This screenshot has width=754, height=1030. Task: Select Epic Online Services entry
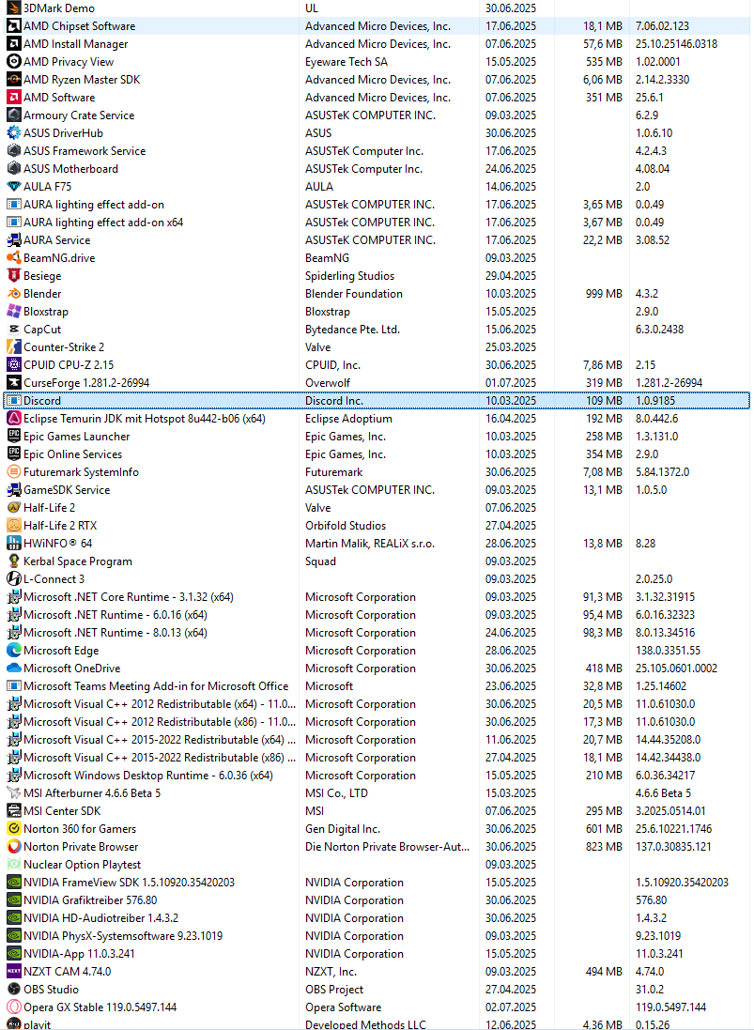72,454
